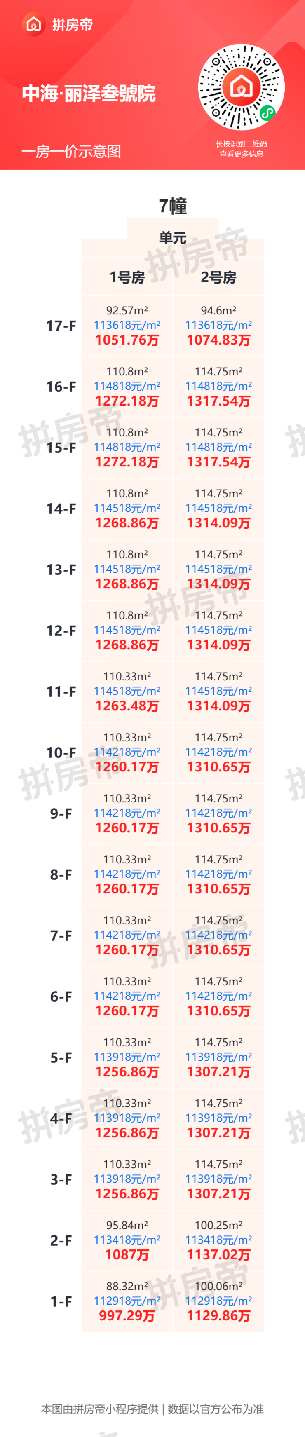Click the mini-program QR code
The height and width of the screenshot is (1437, 305).
[x=242, y=88]
